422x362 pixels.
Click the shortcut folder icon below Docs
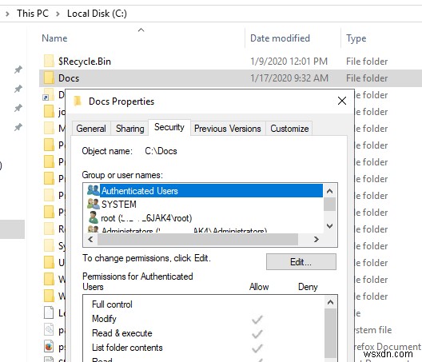pos(49,94)
